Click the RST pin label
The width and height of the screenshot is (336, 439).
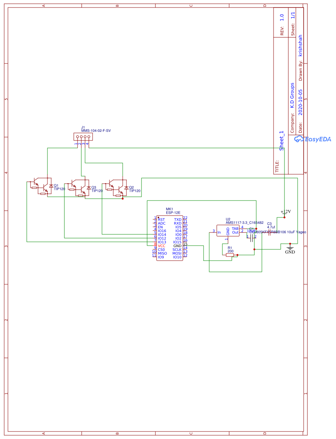tap(161, 220)
